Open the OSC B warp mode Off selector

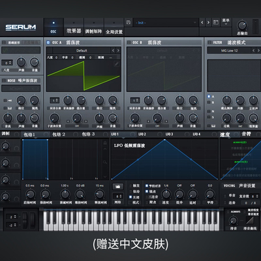click(157, 126)
